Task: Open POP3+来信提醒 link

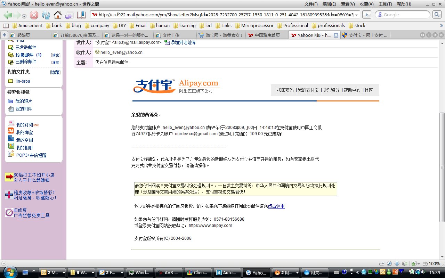Action: pos(31,155)
